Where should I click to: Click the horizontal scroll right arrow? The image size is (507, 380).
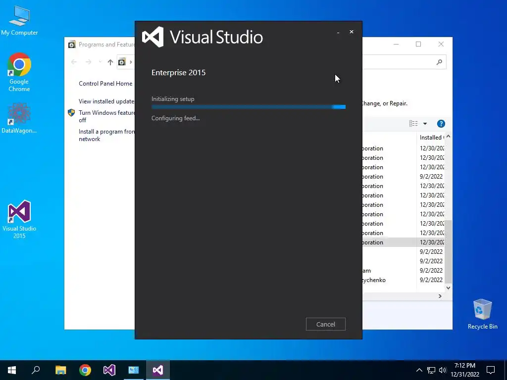pos(440,296)
